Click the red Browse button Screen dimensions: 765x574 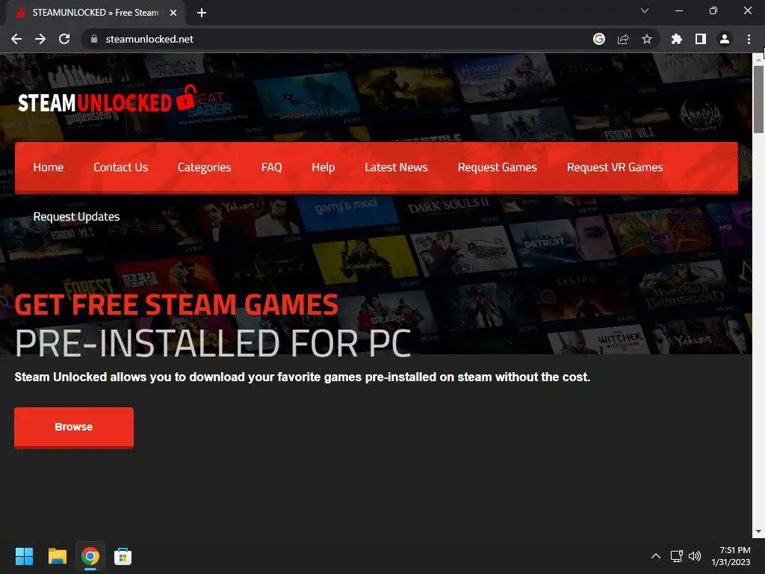click(74, 427)
